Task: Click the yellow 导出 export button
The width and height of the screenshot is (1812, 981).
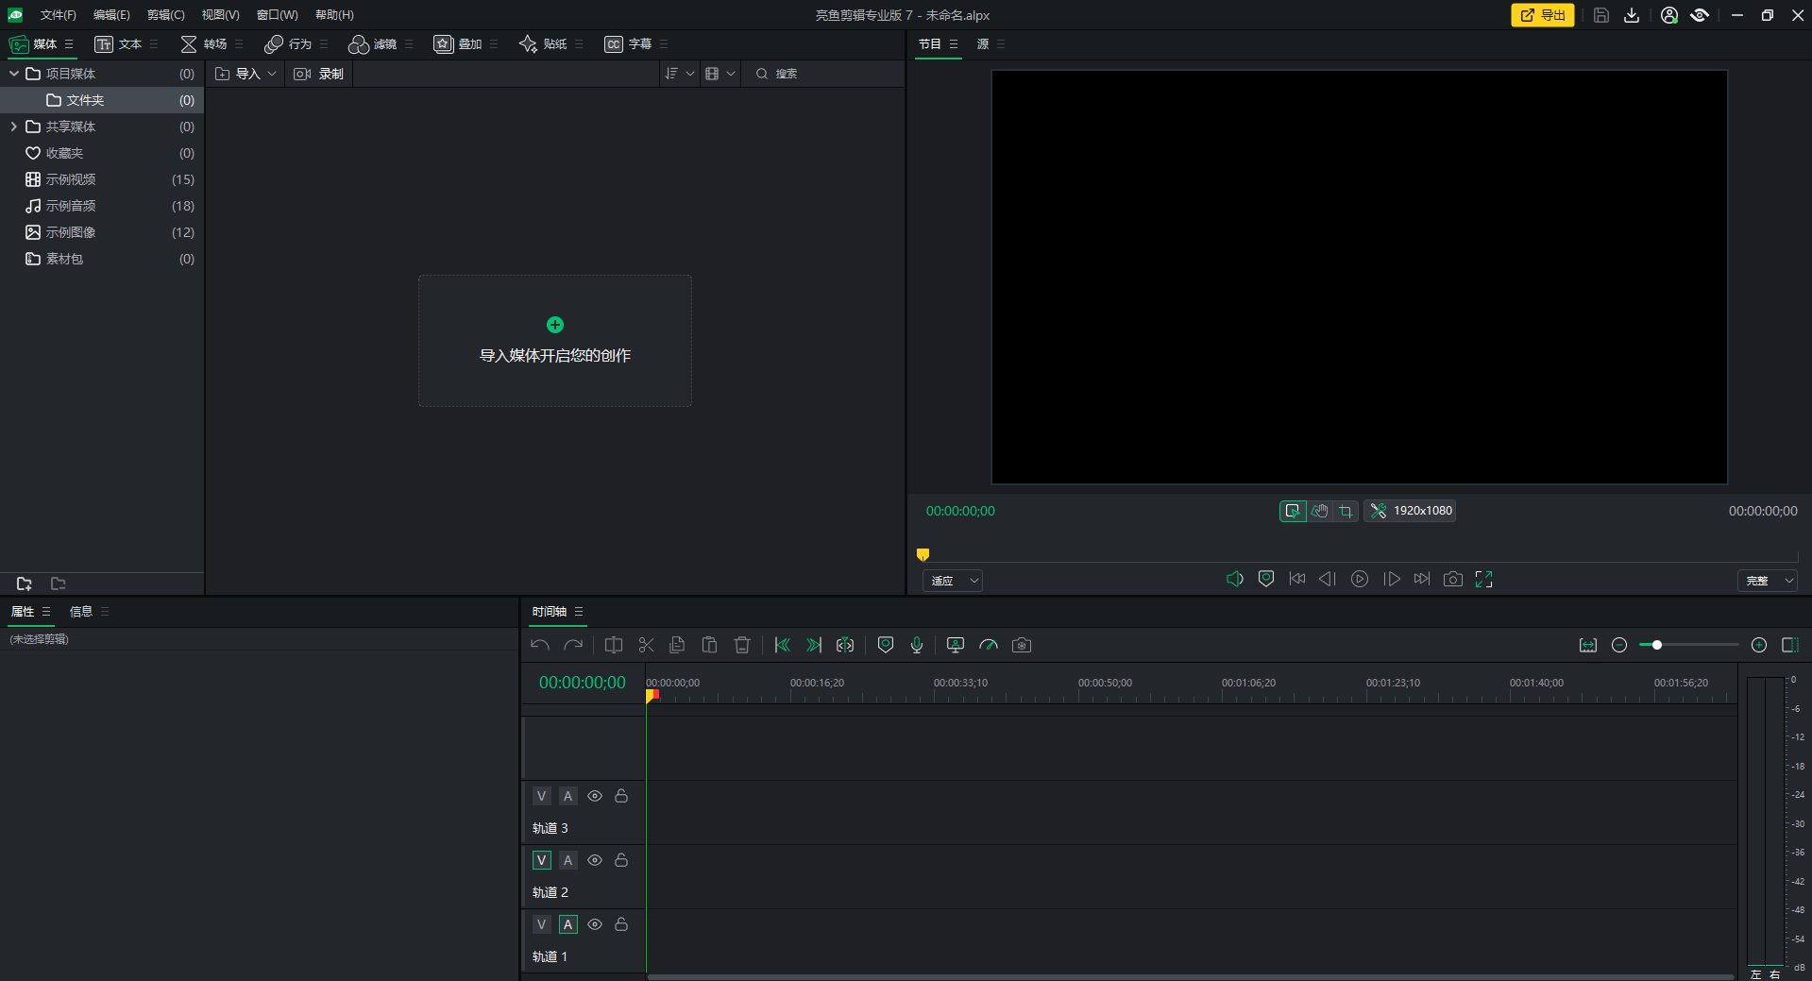Action: click(1542, 15)
